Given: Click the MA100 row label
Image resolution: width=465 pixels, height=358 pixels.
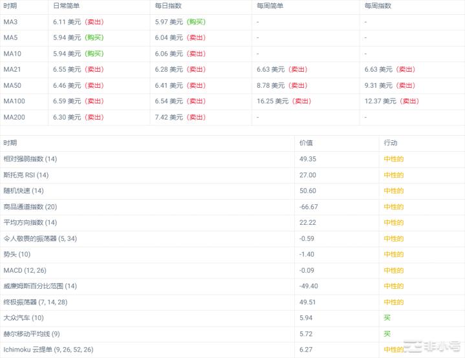Looking at the screenshot, I should (14, 101).
